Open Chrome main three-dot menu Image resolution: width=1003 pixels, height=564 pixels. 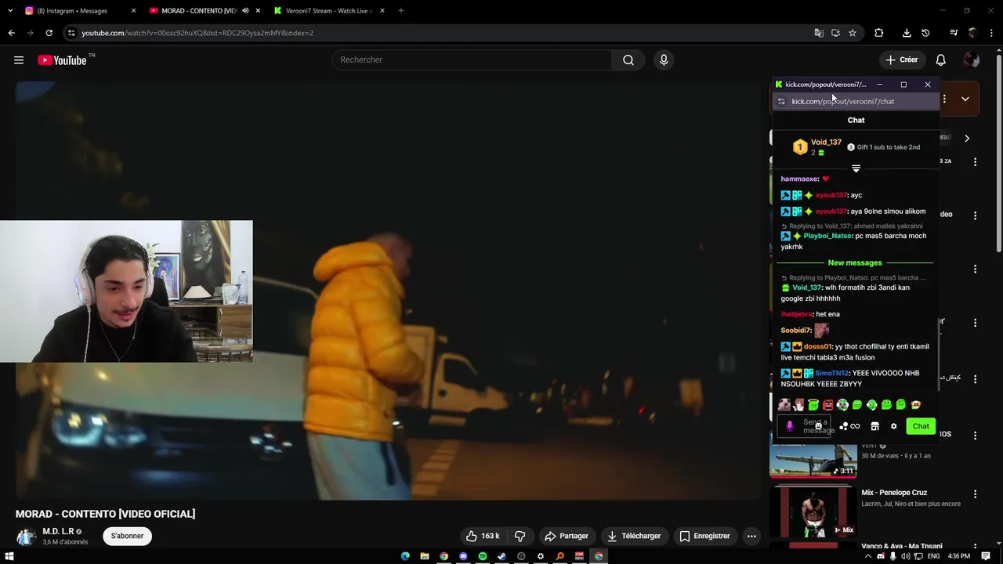tap(991, 33)
